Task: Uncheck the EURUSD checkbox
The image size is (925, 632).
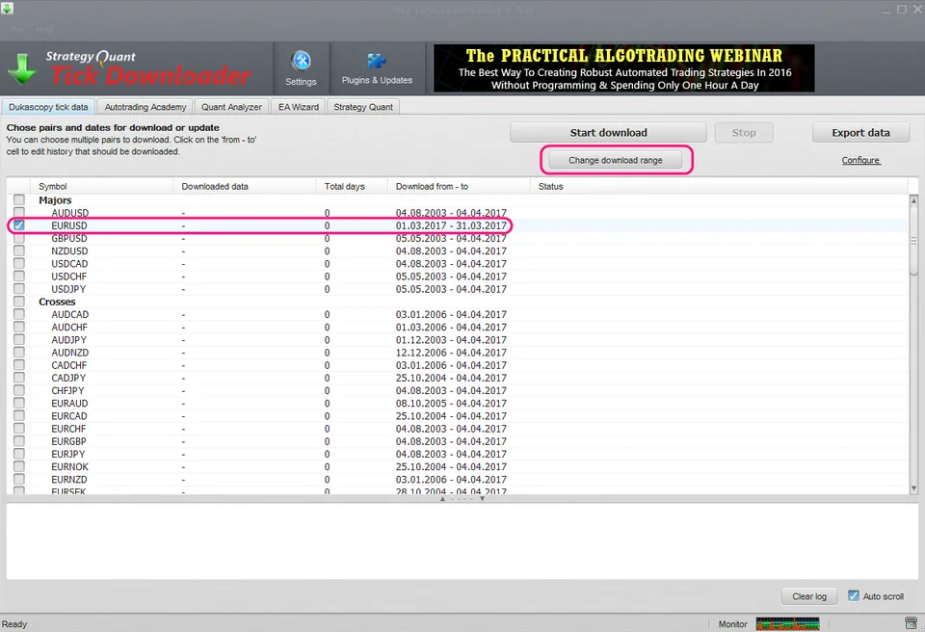Action: [19, 225]
